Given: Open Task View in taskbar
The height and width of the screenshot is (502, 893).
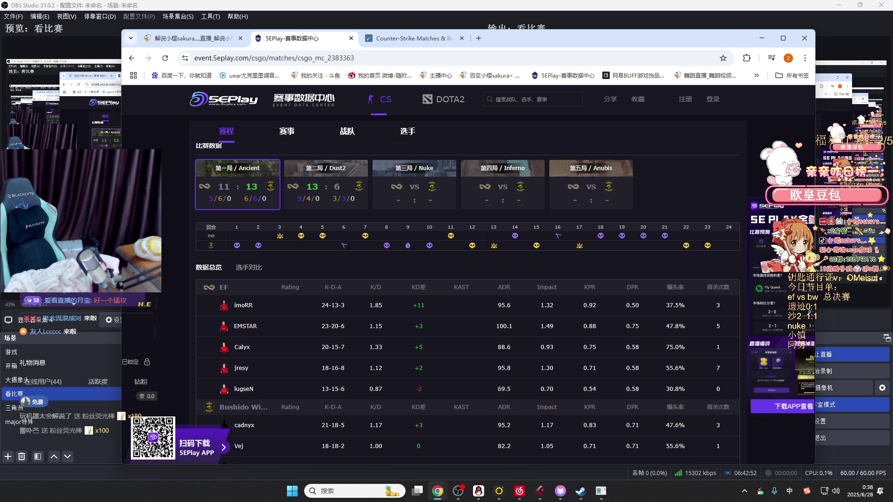Looking at the screenshot, I should (x=418, y=491).
